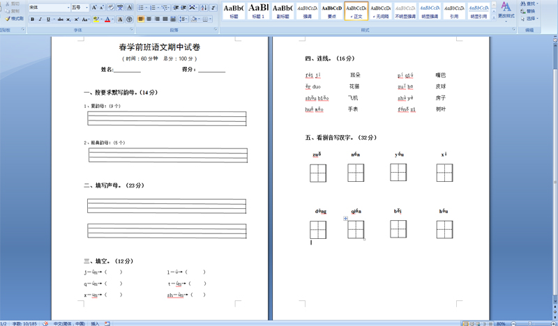Open the 更改样式 change styles menu
This screenshot has width=558, height=326.
506,11
